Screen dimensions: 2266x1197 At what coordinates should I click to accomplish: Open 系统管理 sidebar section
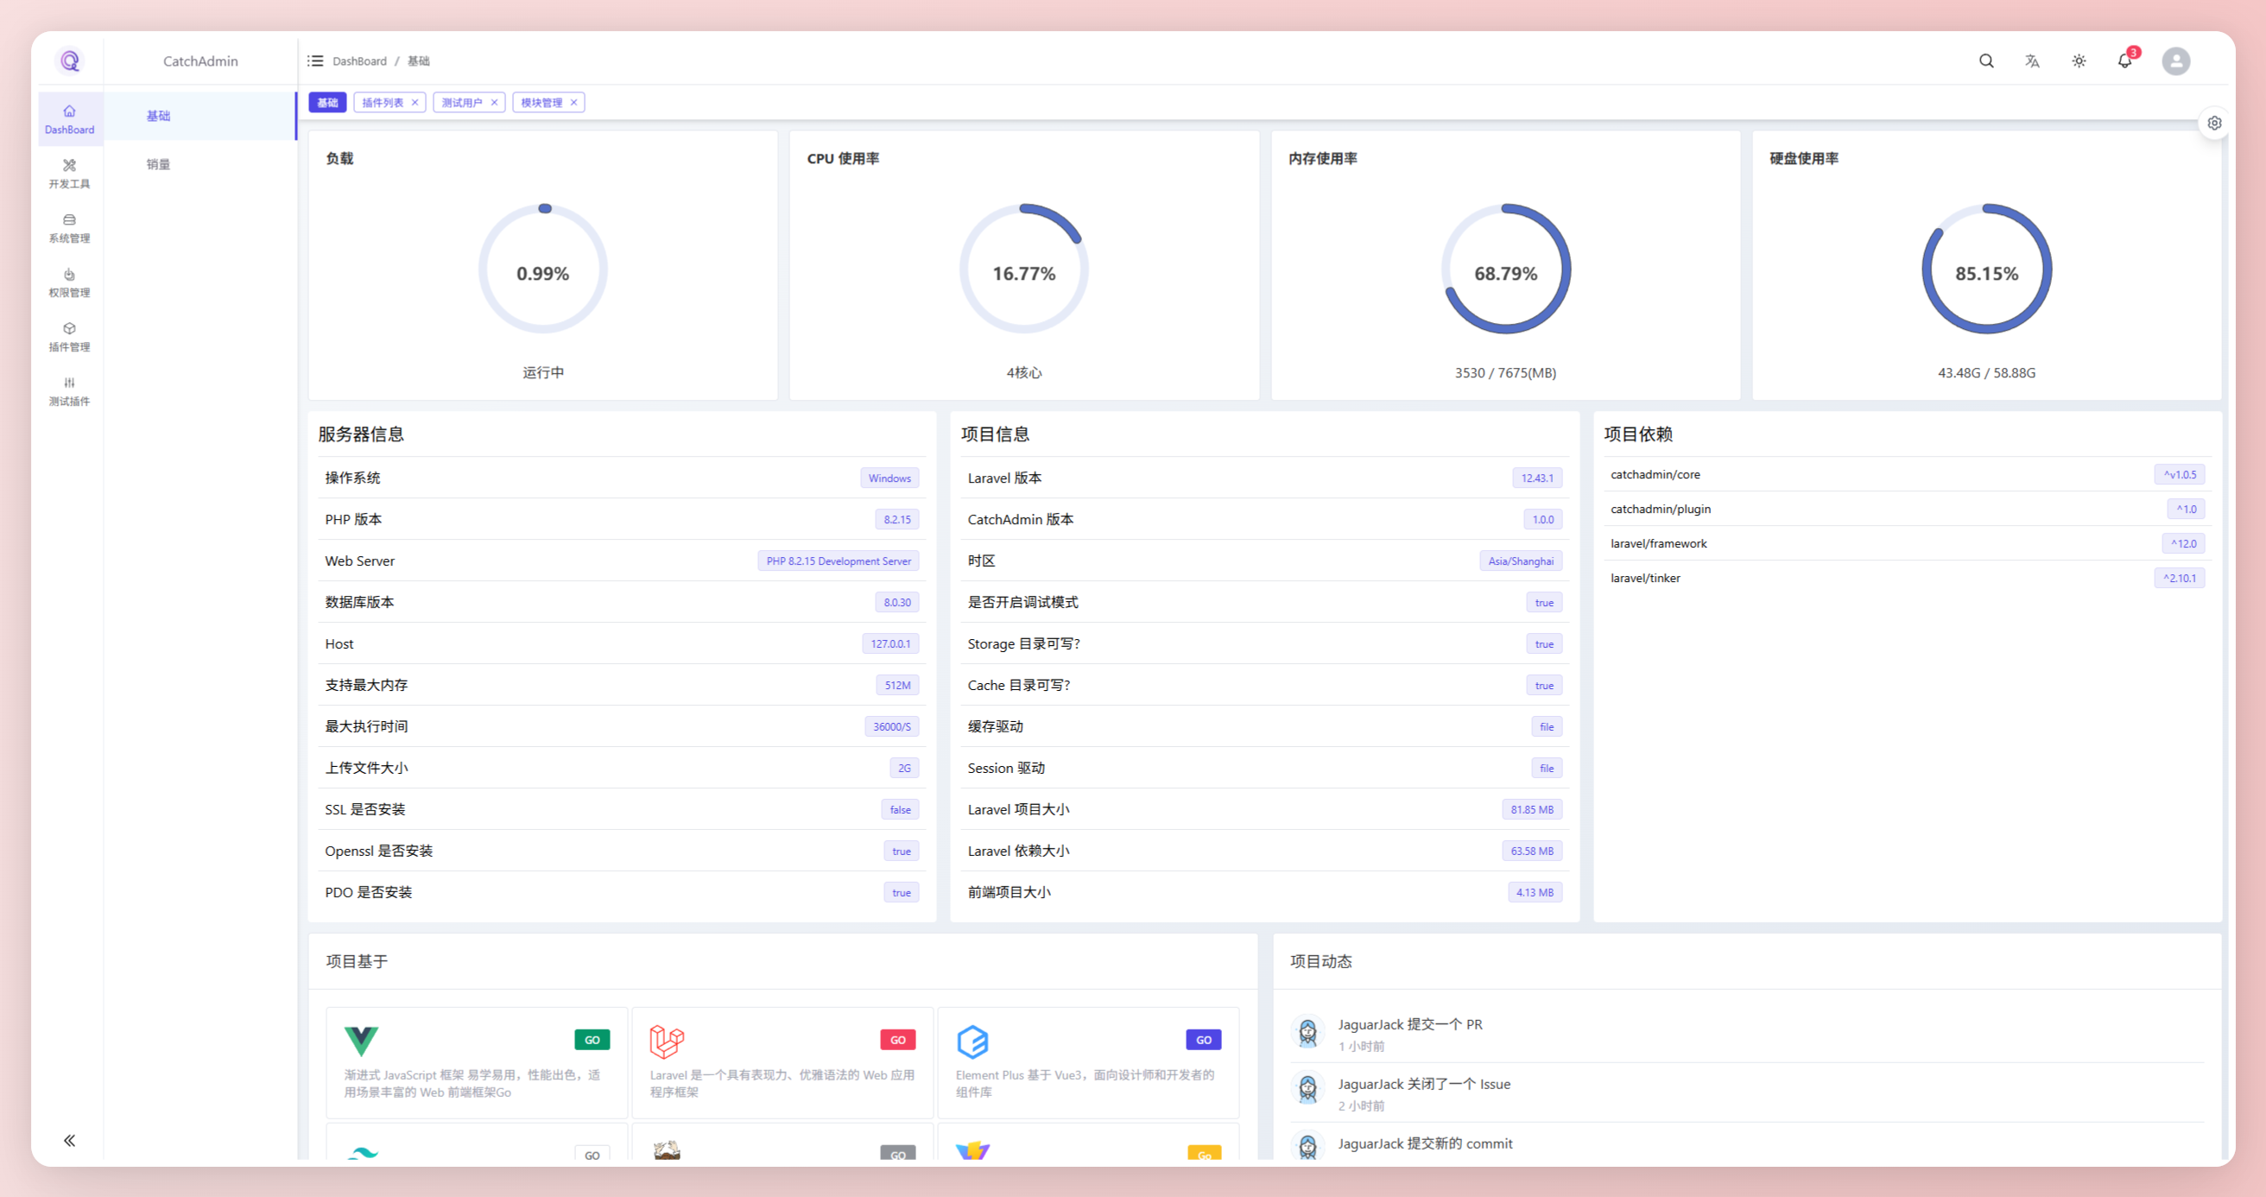pyautogui.click(x=69, y=228)
